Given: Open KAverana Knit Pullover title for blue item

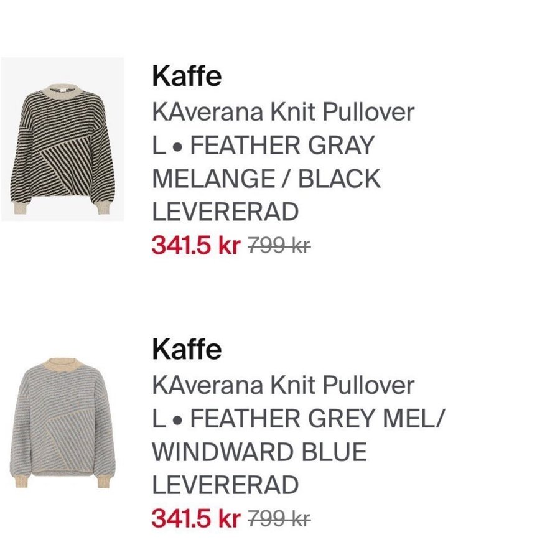Looking at the screenshot, I should pyautogui.click(x=283, y=385).
